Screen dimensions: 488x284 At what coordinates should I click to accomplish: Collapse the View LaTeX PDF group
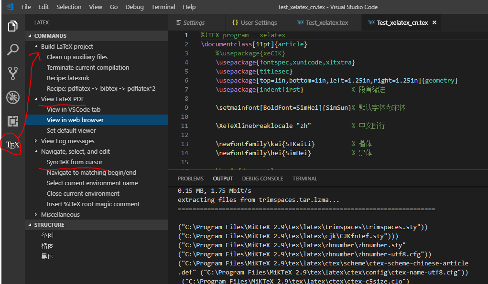tap(36, 99)
